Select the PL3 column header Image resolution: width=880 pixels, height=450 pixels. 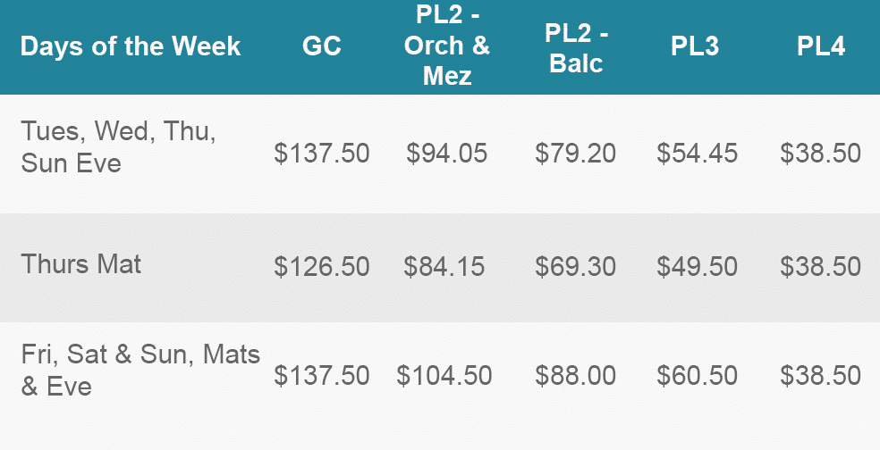coord(695,46)
